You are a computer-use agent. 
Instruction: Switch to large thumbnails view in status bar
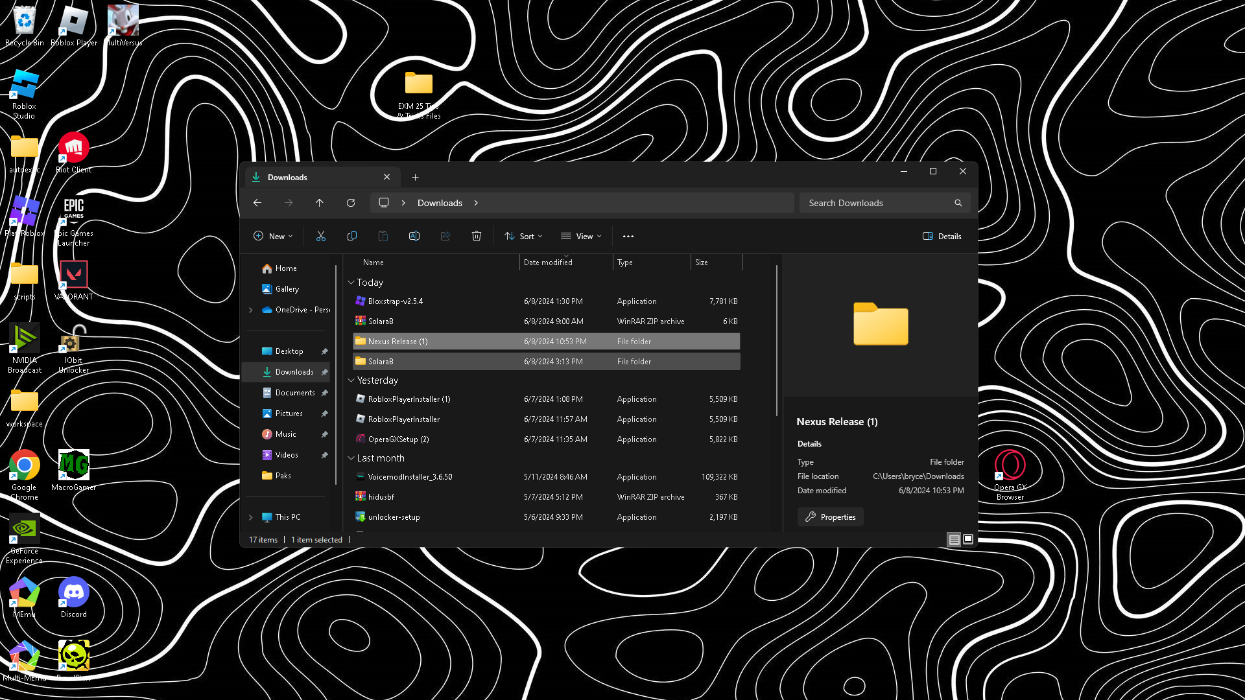pos(968,539)
